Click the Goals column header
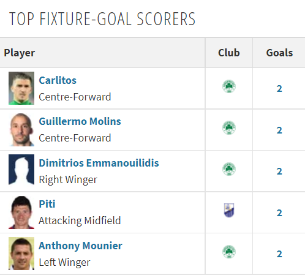 pos(279,53)
